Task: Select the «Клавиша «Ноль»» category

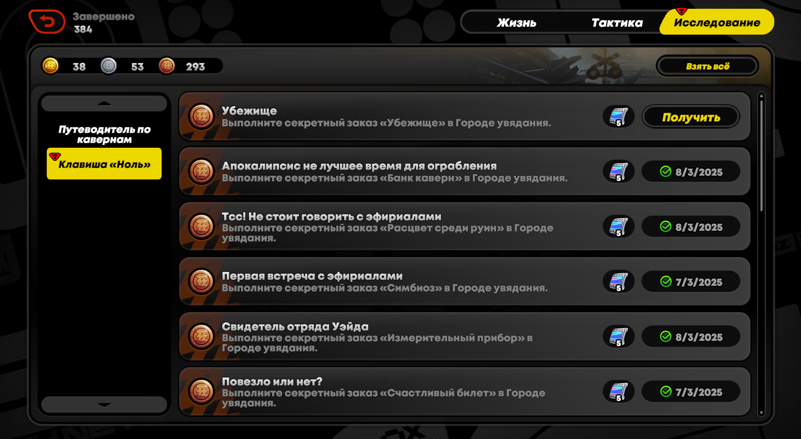Action: click(x=104, y=164)
